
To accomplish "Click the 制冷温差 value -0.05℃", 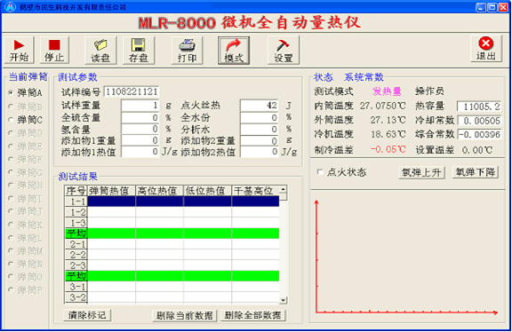I will (388, 149).
